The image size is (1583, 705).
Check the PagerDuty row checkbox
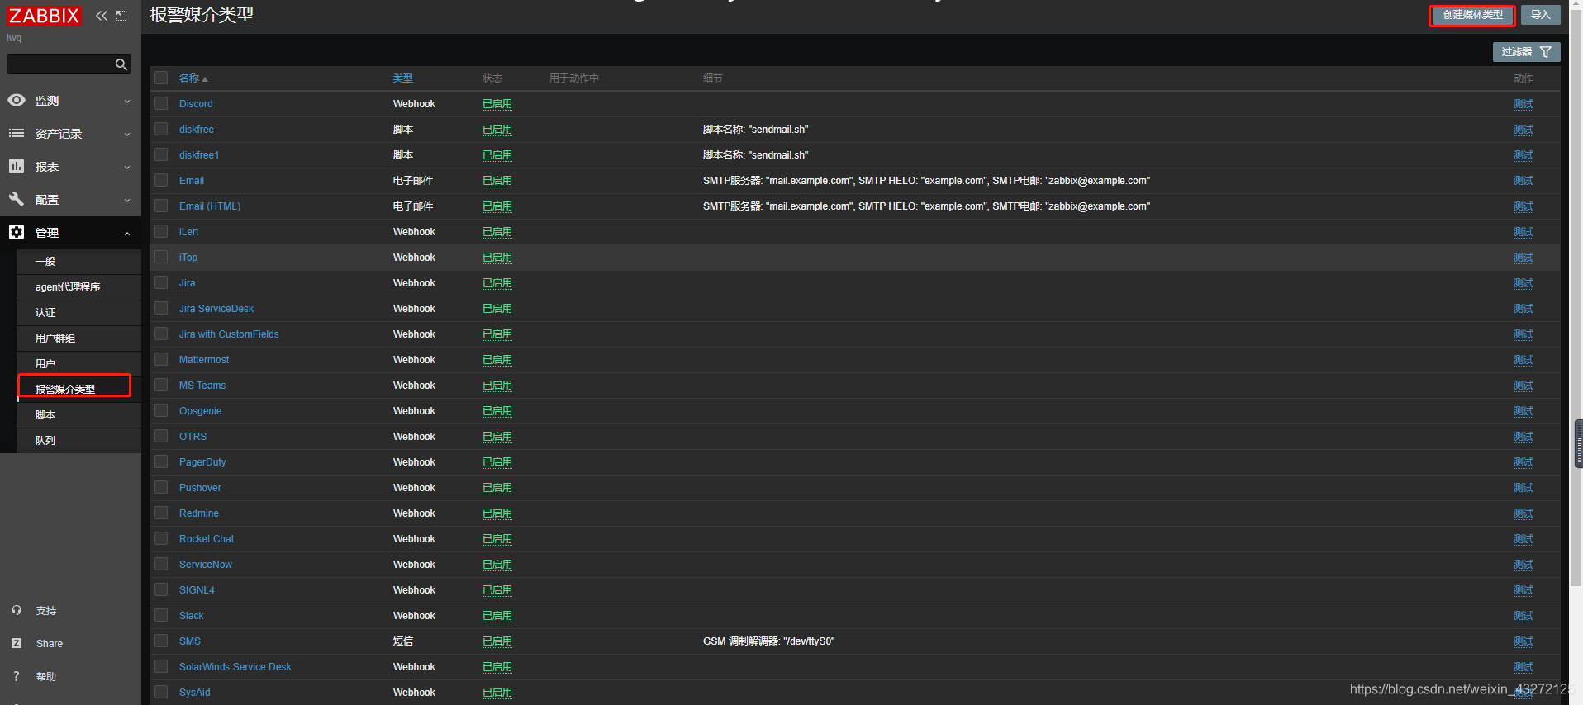[161, 461]
